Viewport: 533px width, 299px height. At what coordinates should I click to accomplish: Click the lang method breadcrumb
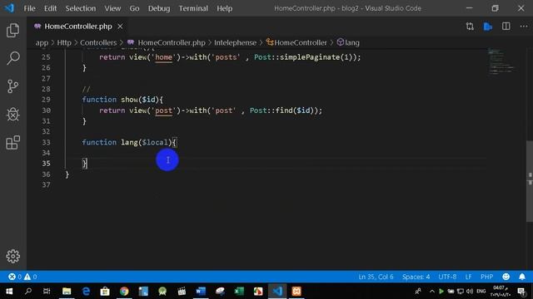tap(348, 42)
